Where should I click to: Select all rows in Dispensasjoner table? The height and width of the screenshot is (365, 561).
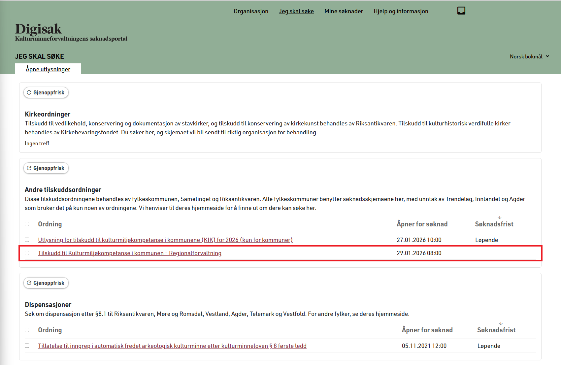pos(27,330)
